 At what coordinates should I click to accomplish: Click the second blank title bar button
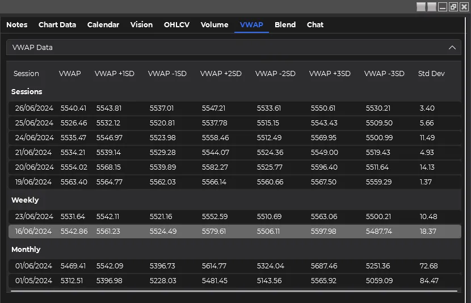pyautogui.click(x=432, y=7)
